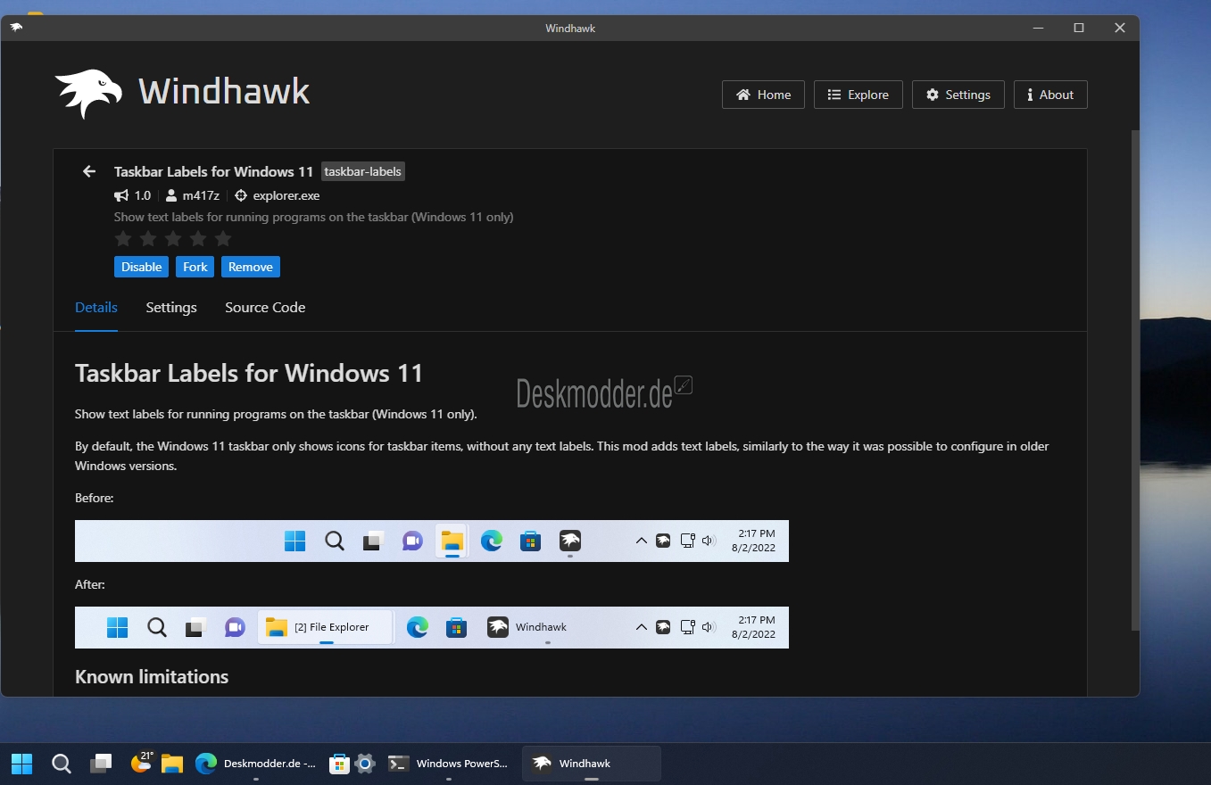
Task: Click the back arrow beside the mod title
Action: click(x=88, y=171)
